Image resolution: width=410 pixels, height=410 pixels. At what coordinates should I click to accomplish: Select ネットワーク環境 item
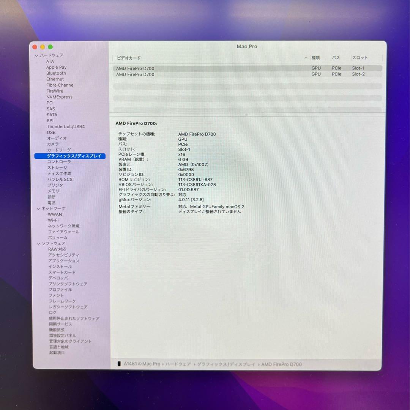point(63,226)
